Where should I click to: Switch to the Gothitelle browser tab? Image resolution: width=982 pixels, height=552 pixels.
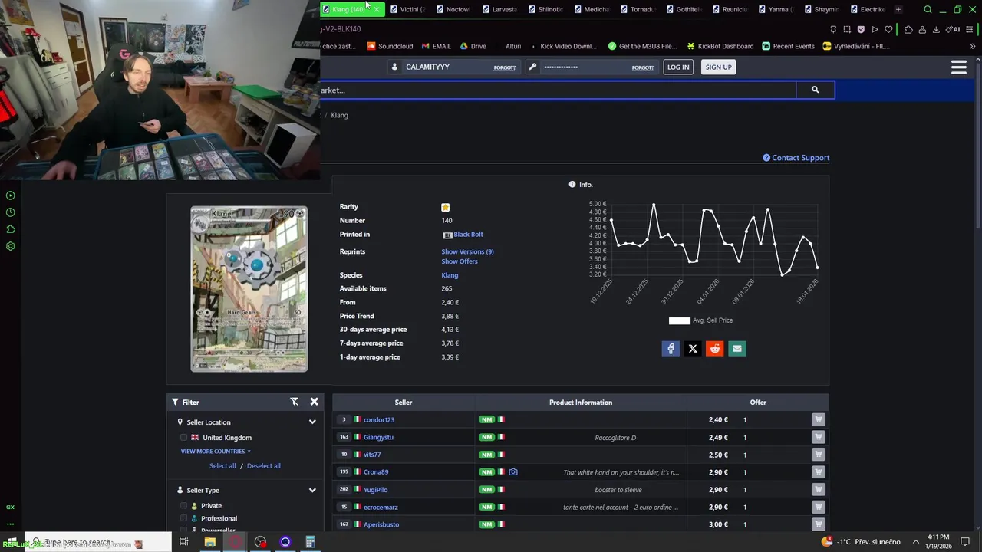pyautogui.click(x=683, y=9)
